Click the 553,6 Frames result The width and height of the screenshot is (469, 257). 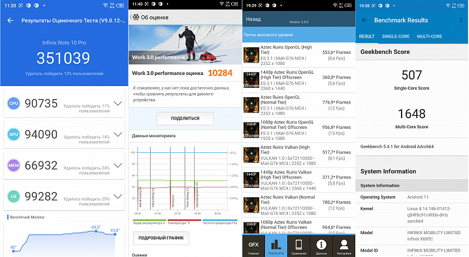pyautogui.click(x=337, y=52)
